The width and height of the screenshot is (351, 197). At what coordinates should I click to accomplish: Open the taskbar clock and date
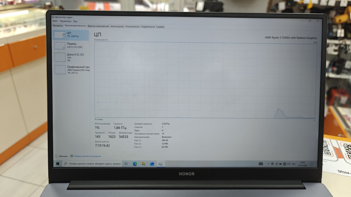303,164
